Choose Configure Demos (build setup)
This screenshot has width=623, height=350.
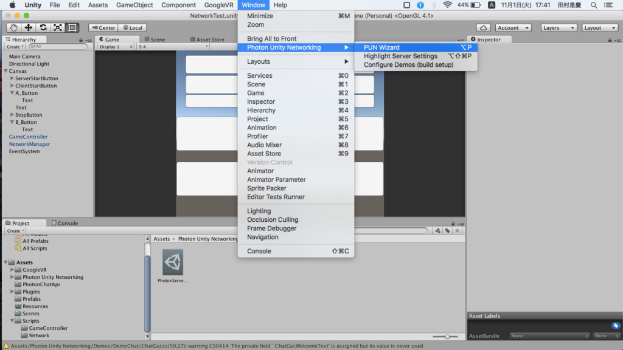pyautogui.click(x=416, y=64)
